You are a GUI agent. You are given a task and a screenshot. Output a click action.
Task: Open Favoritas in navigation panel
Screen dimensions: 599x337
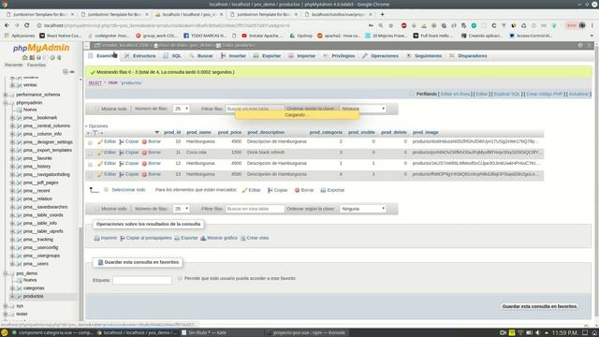pyautogui.click(x=37, y=65)
